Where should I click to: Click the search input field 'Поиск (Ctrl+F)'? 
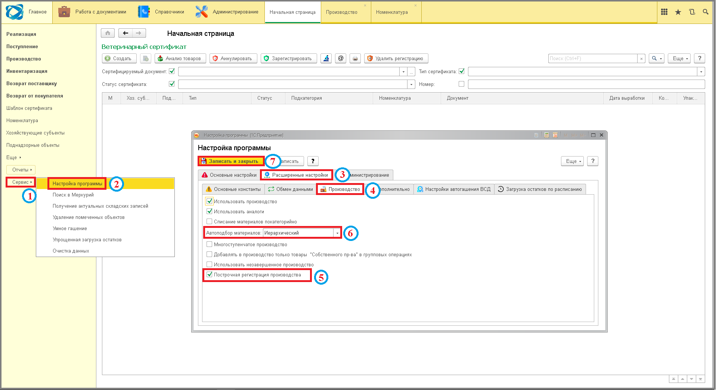tap(593, 58)
